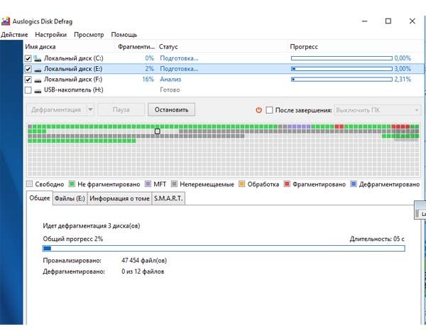Select the outlined cluster block in the map
The image size is (426, 334).
pyautogui.click(x=157, y=131)
